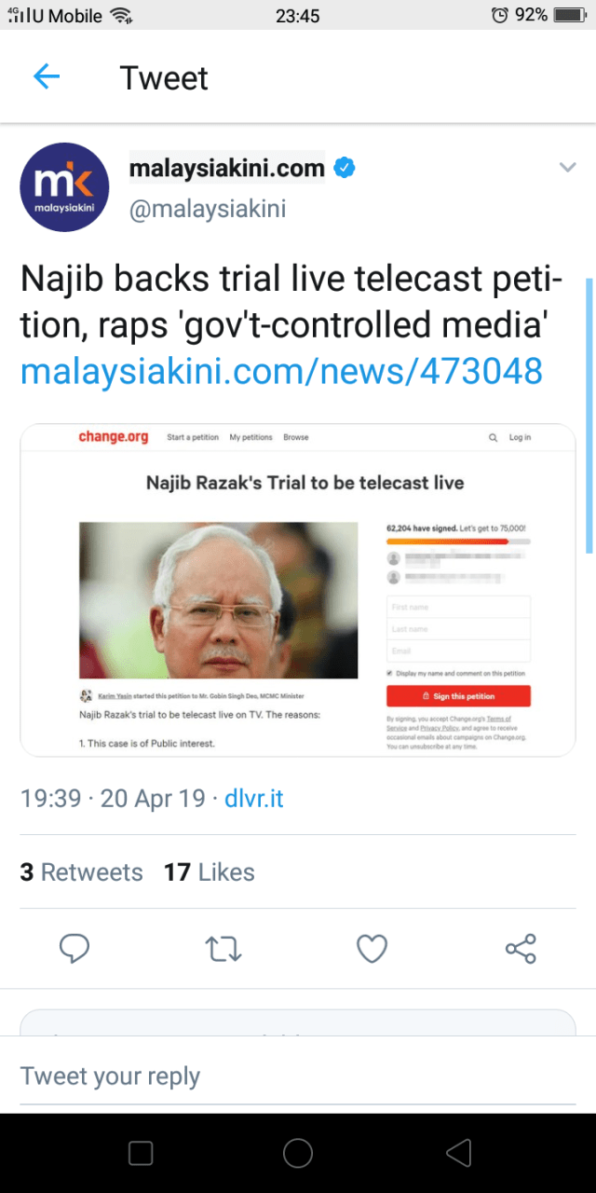This screenshot has height=1193, width=596.
Task: Open malaysiakini.com/news/473048 link
Action: click(281, 371)
